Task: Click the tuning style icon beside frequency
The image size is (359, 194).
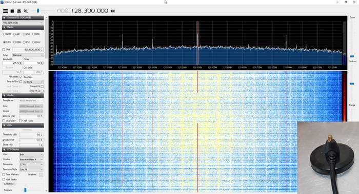Action: click(x=113, y=11)
